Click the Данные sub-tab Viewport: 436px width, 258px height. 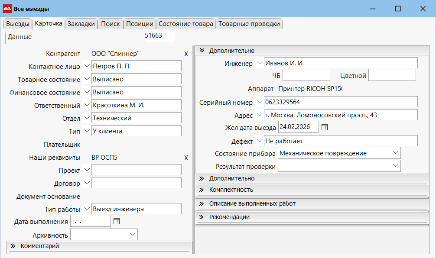(x=20, y=37)
